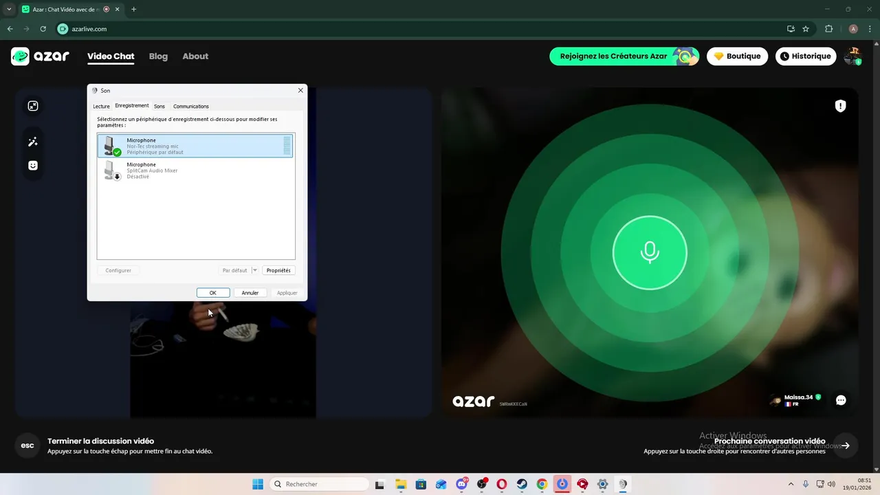This screenshot has width=880, height=495.
Task: Open Google Chrome from the taskbar
Action: [542, 484]
